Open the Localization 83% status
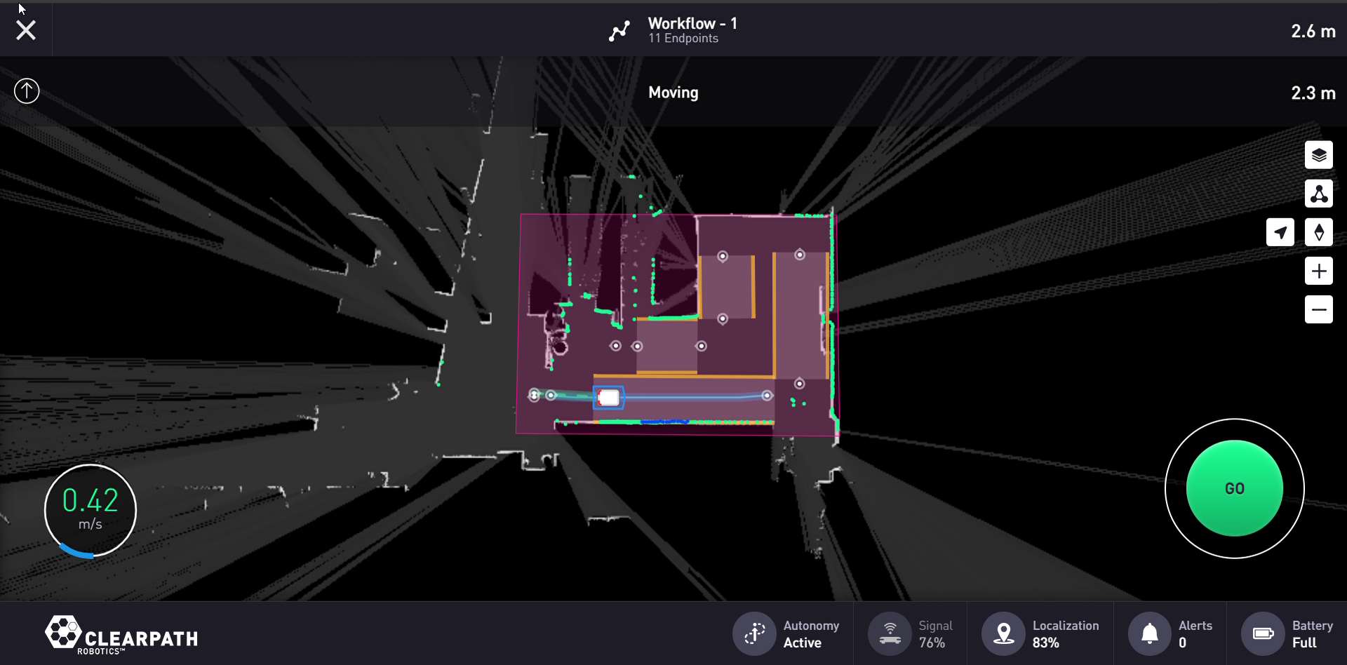Screen dimensions: 1347x665 (x=1003, y=633)
